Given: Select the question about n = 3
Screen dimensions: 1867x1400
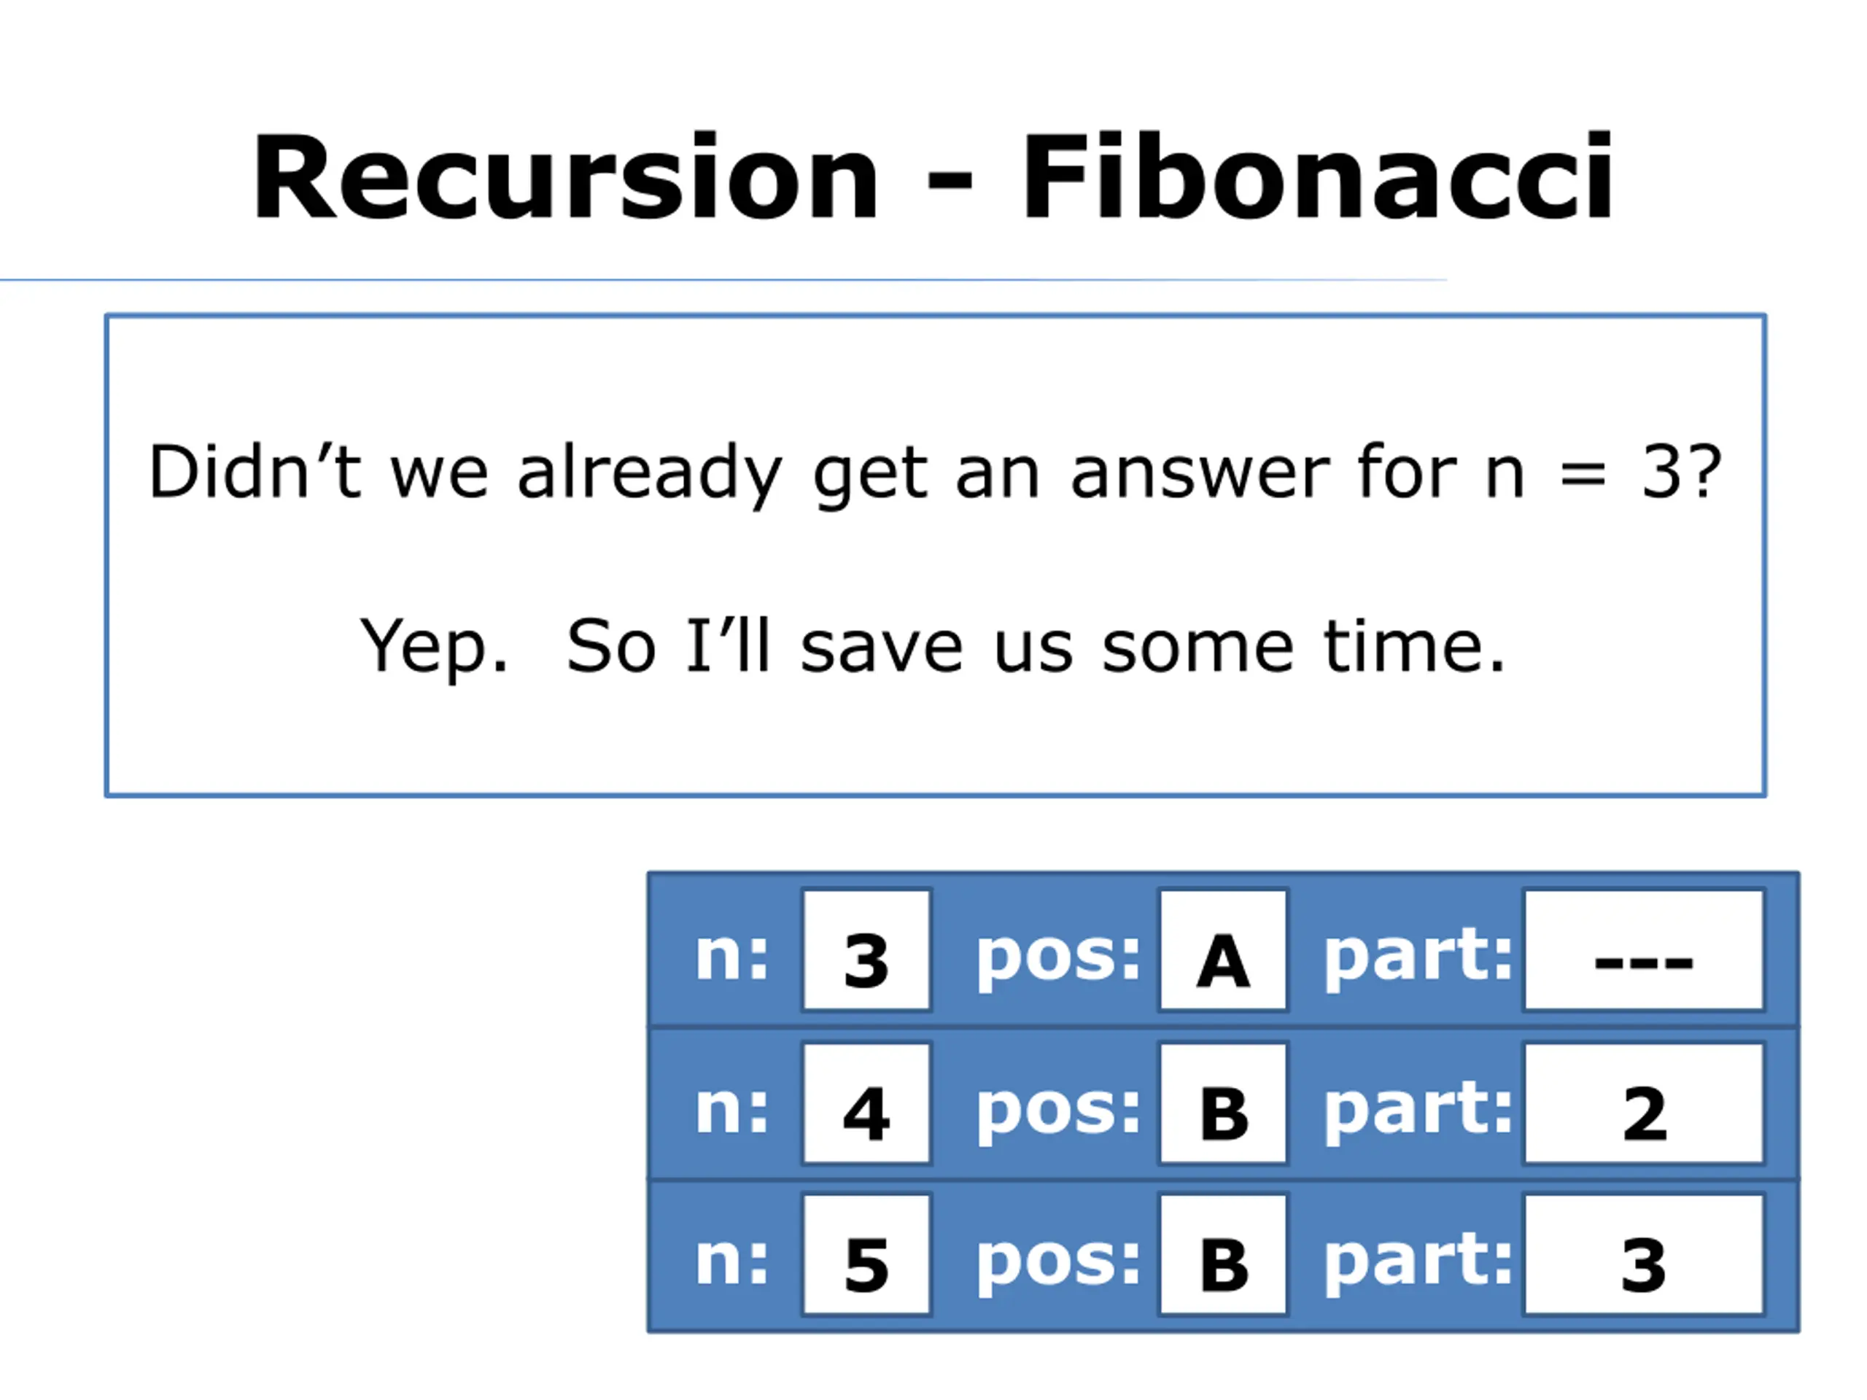Looking at the screenshot, I should [x=934, y=473].
